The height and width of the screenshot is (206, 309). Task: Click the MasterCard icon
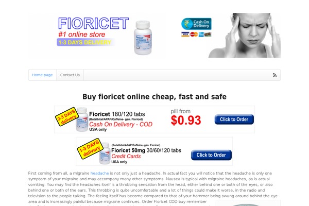click(x=194, y=35)
